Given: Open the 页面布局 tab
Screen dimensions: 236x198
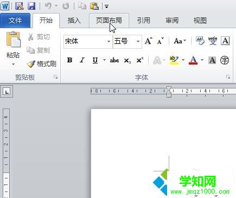Looking at the screenshot, I should [109, 21].
